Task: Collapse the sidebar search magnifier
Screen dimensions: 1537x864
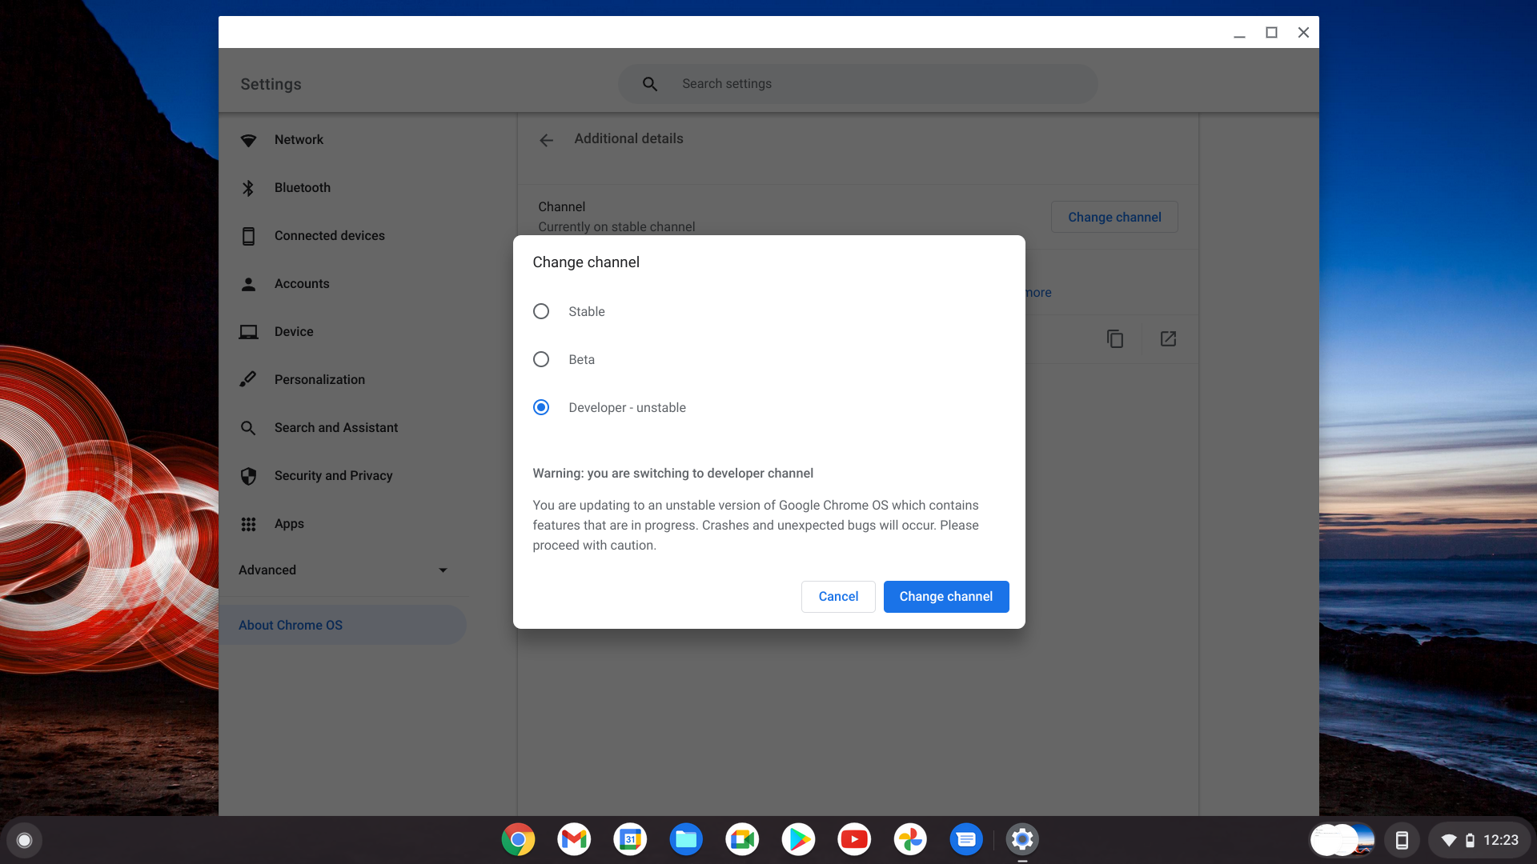Action: click(248, 427)
